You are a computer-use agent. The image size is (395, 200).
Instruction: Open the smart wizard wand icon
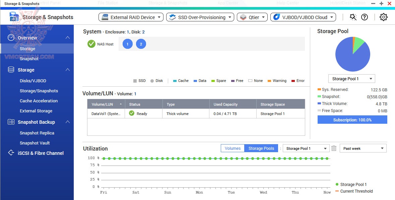pos(353,17)
